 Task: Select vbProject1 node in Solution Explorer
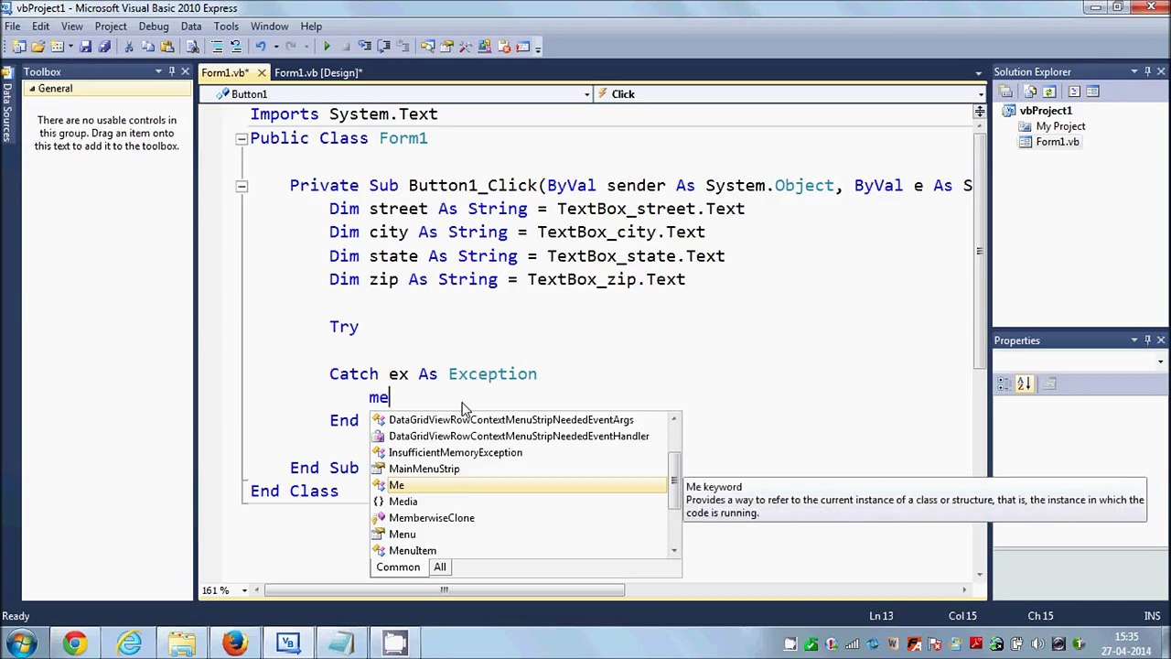1046,111
